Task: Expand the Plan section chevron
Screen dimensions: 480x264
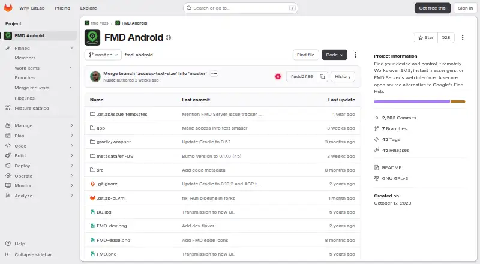Action: point(72,136)
